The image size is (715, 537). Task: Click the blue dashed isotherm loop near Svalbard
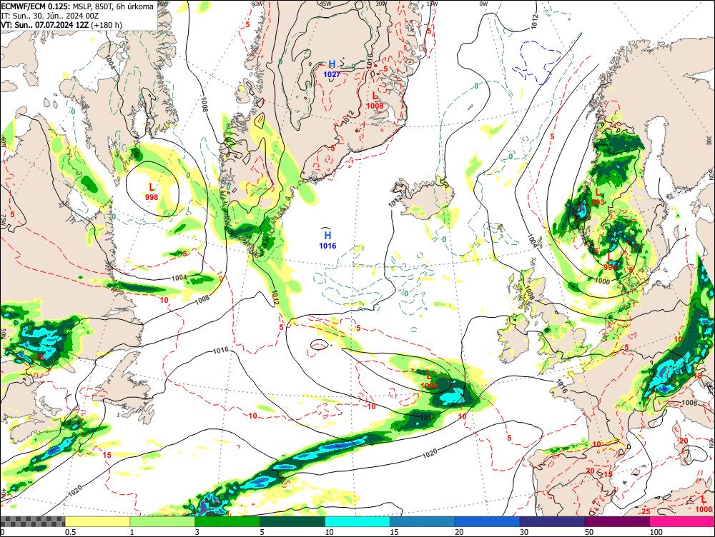[x=537, y=62]
